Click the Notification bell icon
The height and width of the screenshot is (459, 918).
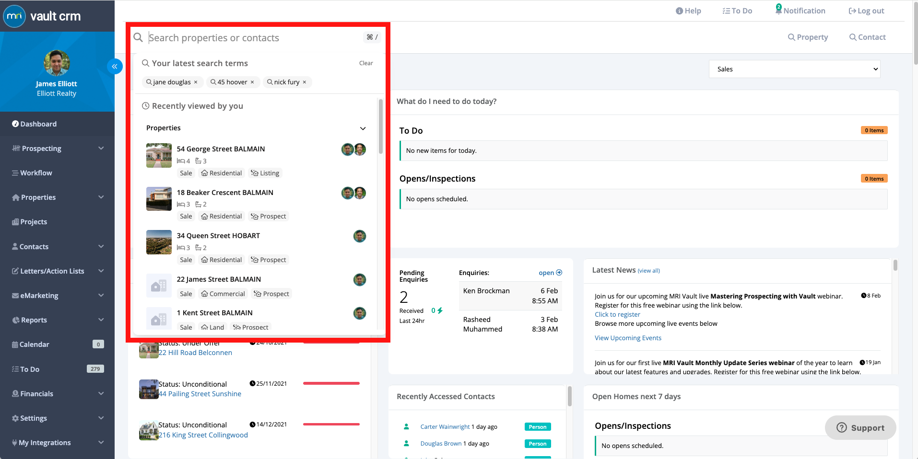click(x=778, y=10)
